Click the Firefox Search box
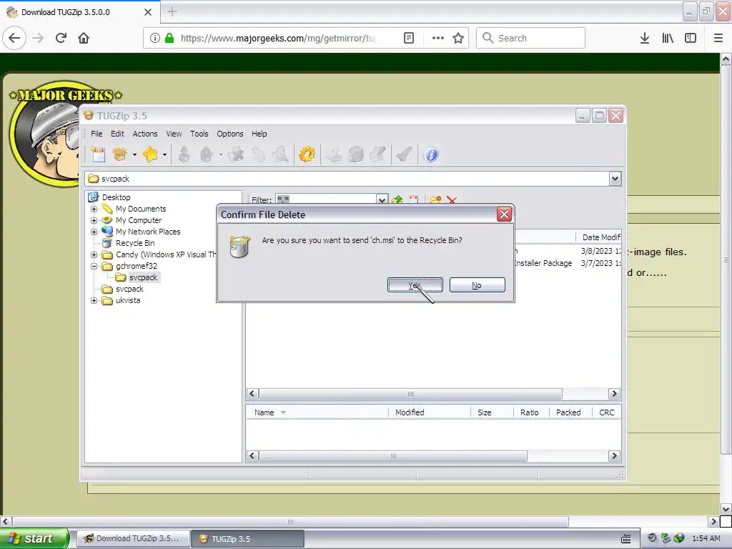Viewport: 732px width, 549px height. (531, 39)
